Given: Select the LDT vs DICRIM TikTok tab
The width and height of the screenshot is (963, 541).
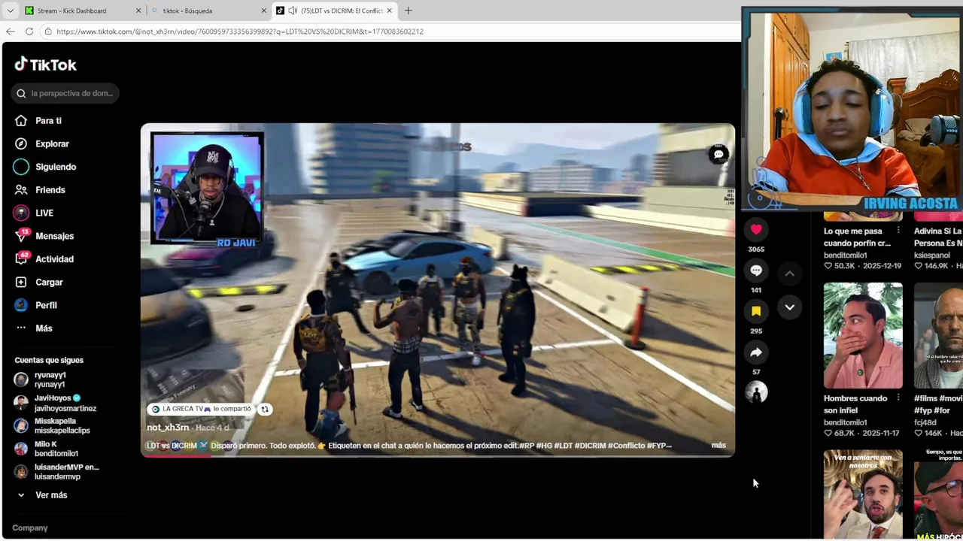Looking at the screenshot, I should coord(334,11).
